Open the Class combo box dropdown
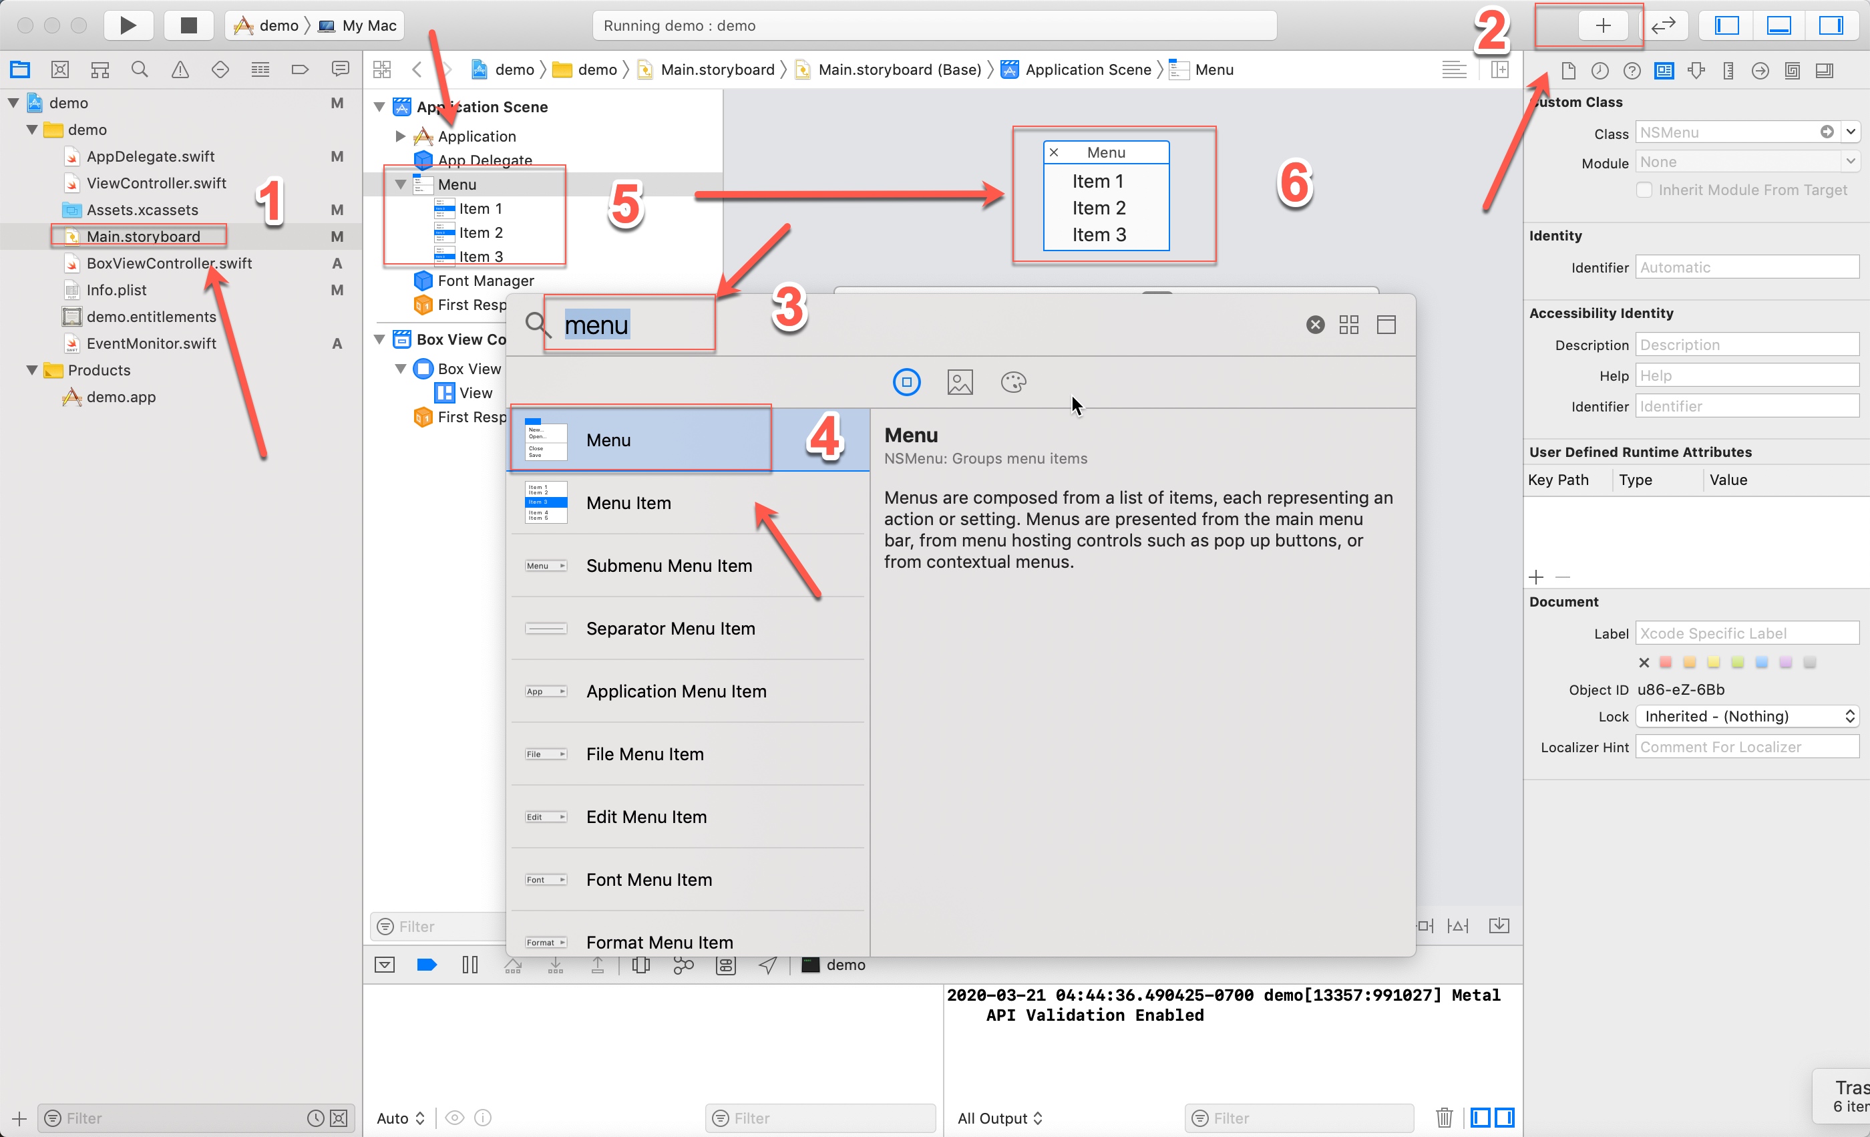Viewport: 1870px width, 1137px height. 1851,132
